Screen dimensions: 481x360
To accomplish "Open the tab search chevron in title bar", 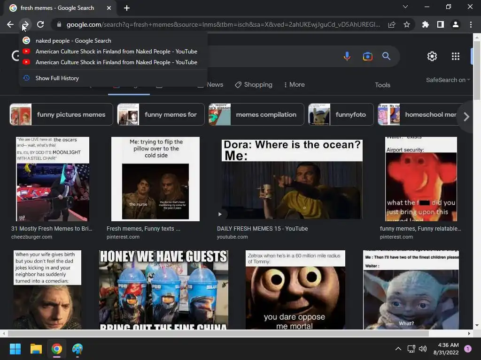I will 405,7.
